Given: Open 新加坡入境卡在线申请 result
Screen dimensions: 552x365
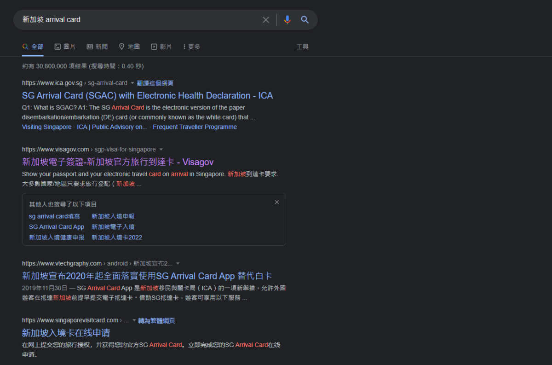Looking at the screenshot, I should (66, 333).
